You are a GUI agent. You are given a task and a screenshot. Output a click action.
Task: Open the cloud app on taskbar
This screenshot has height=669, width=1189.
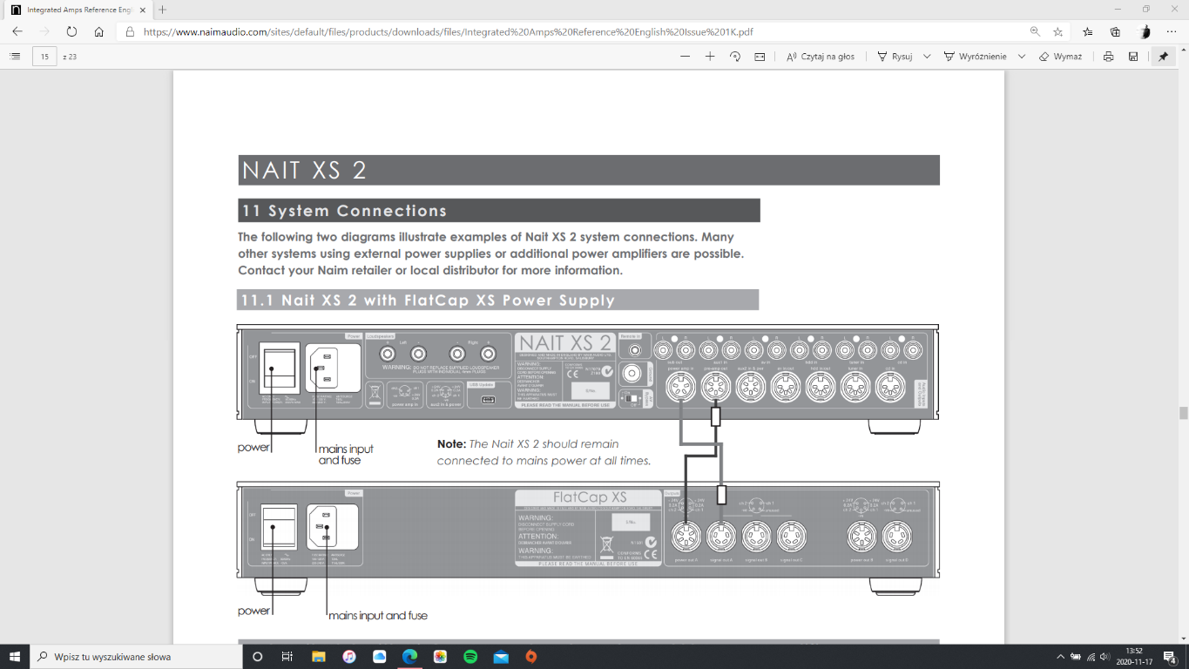tap(379, 656)
